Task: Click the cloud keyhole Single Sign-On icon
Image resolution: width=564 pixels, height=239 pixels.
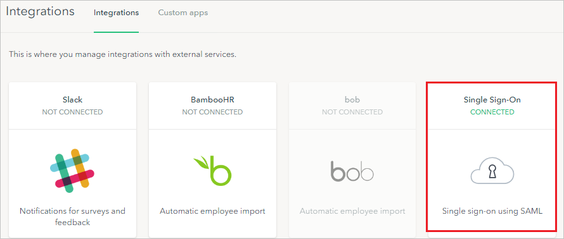Action: 492,171
